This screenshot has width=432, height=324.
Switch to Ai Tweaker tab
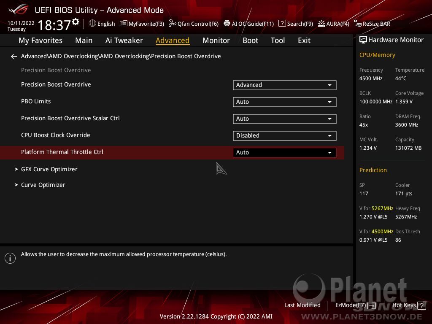coord(124,40)
